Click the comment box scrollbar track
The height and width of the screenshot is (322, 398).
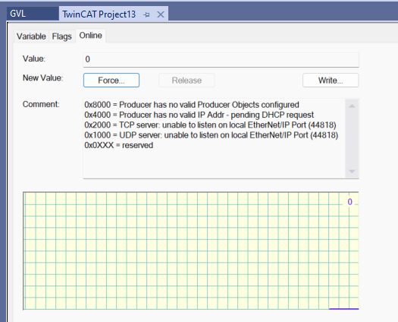[x=352, y=138]
